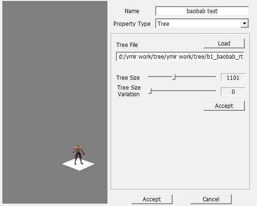Click the Tree Size label
Screen dimensions: 257x206
128,77
